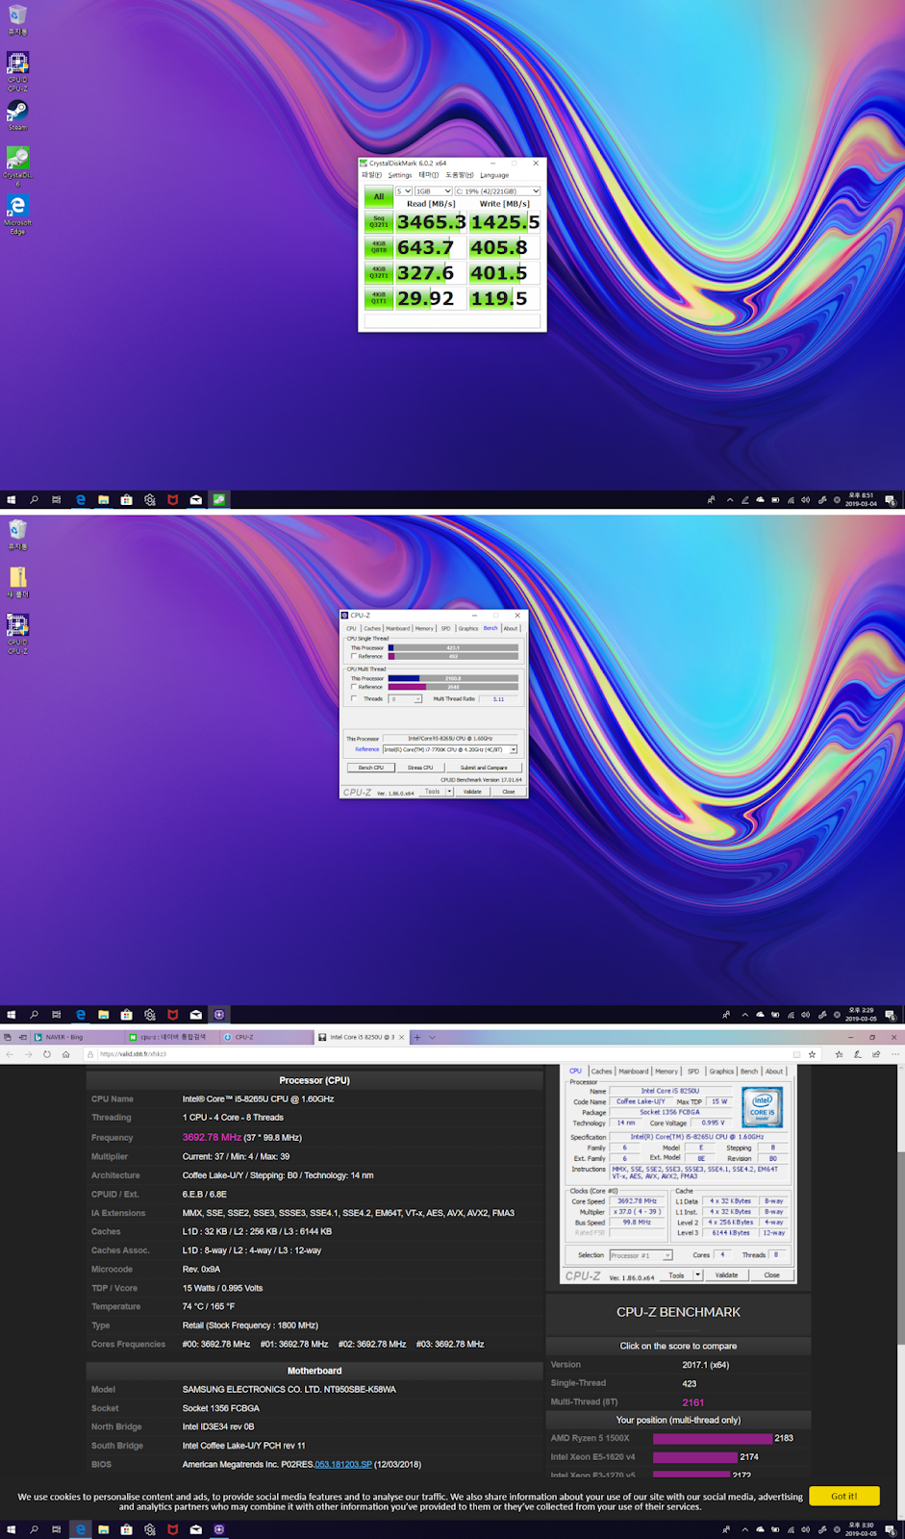The width and height of the screenshot is (905, 1539).
Task: Click the browser forward arrow
Action: click(x=28, y=1054)
